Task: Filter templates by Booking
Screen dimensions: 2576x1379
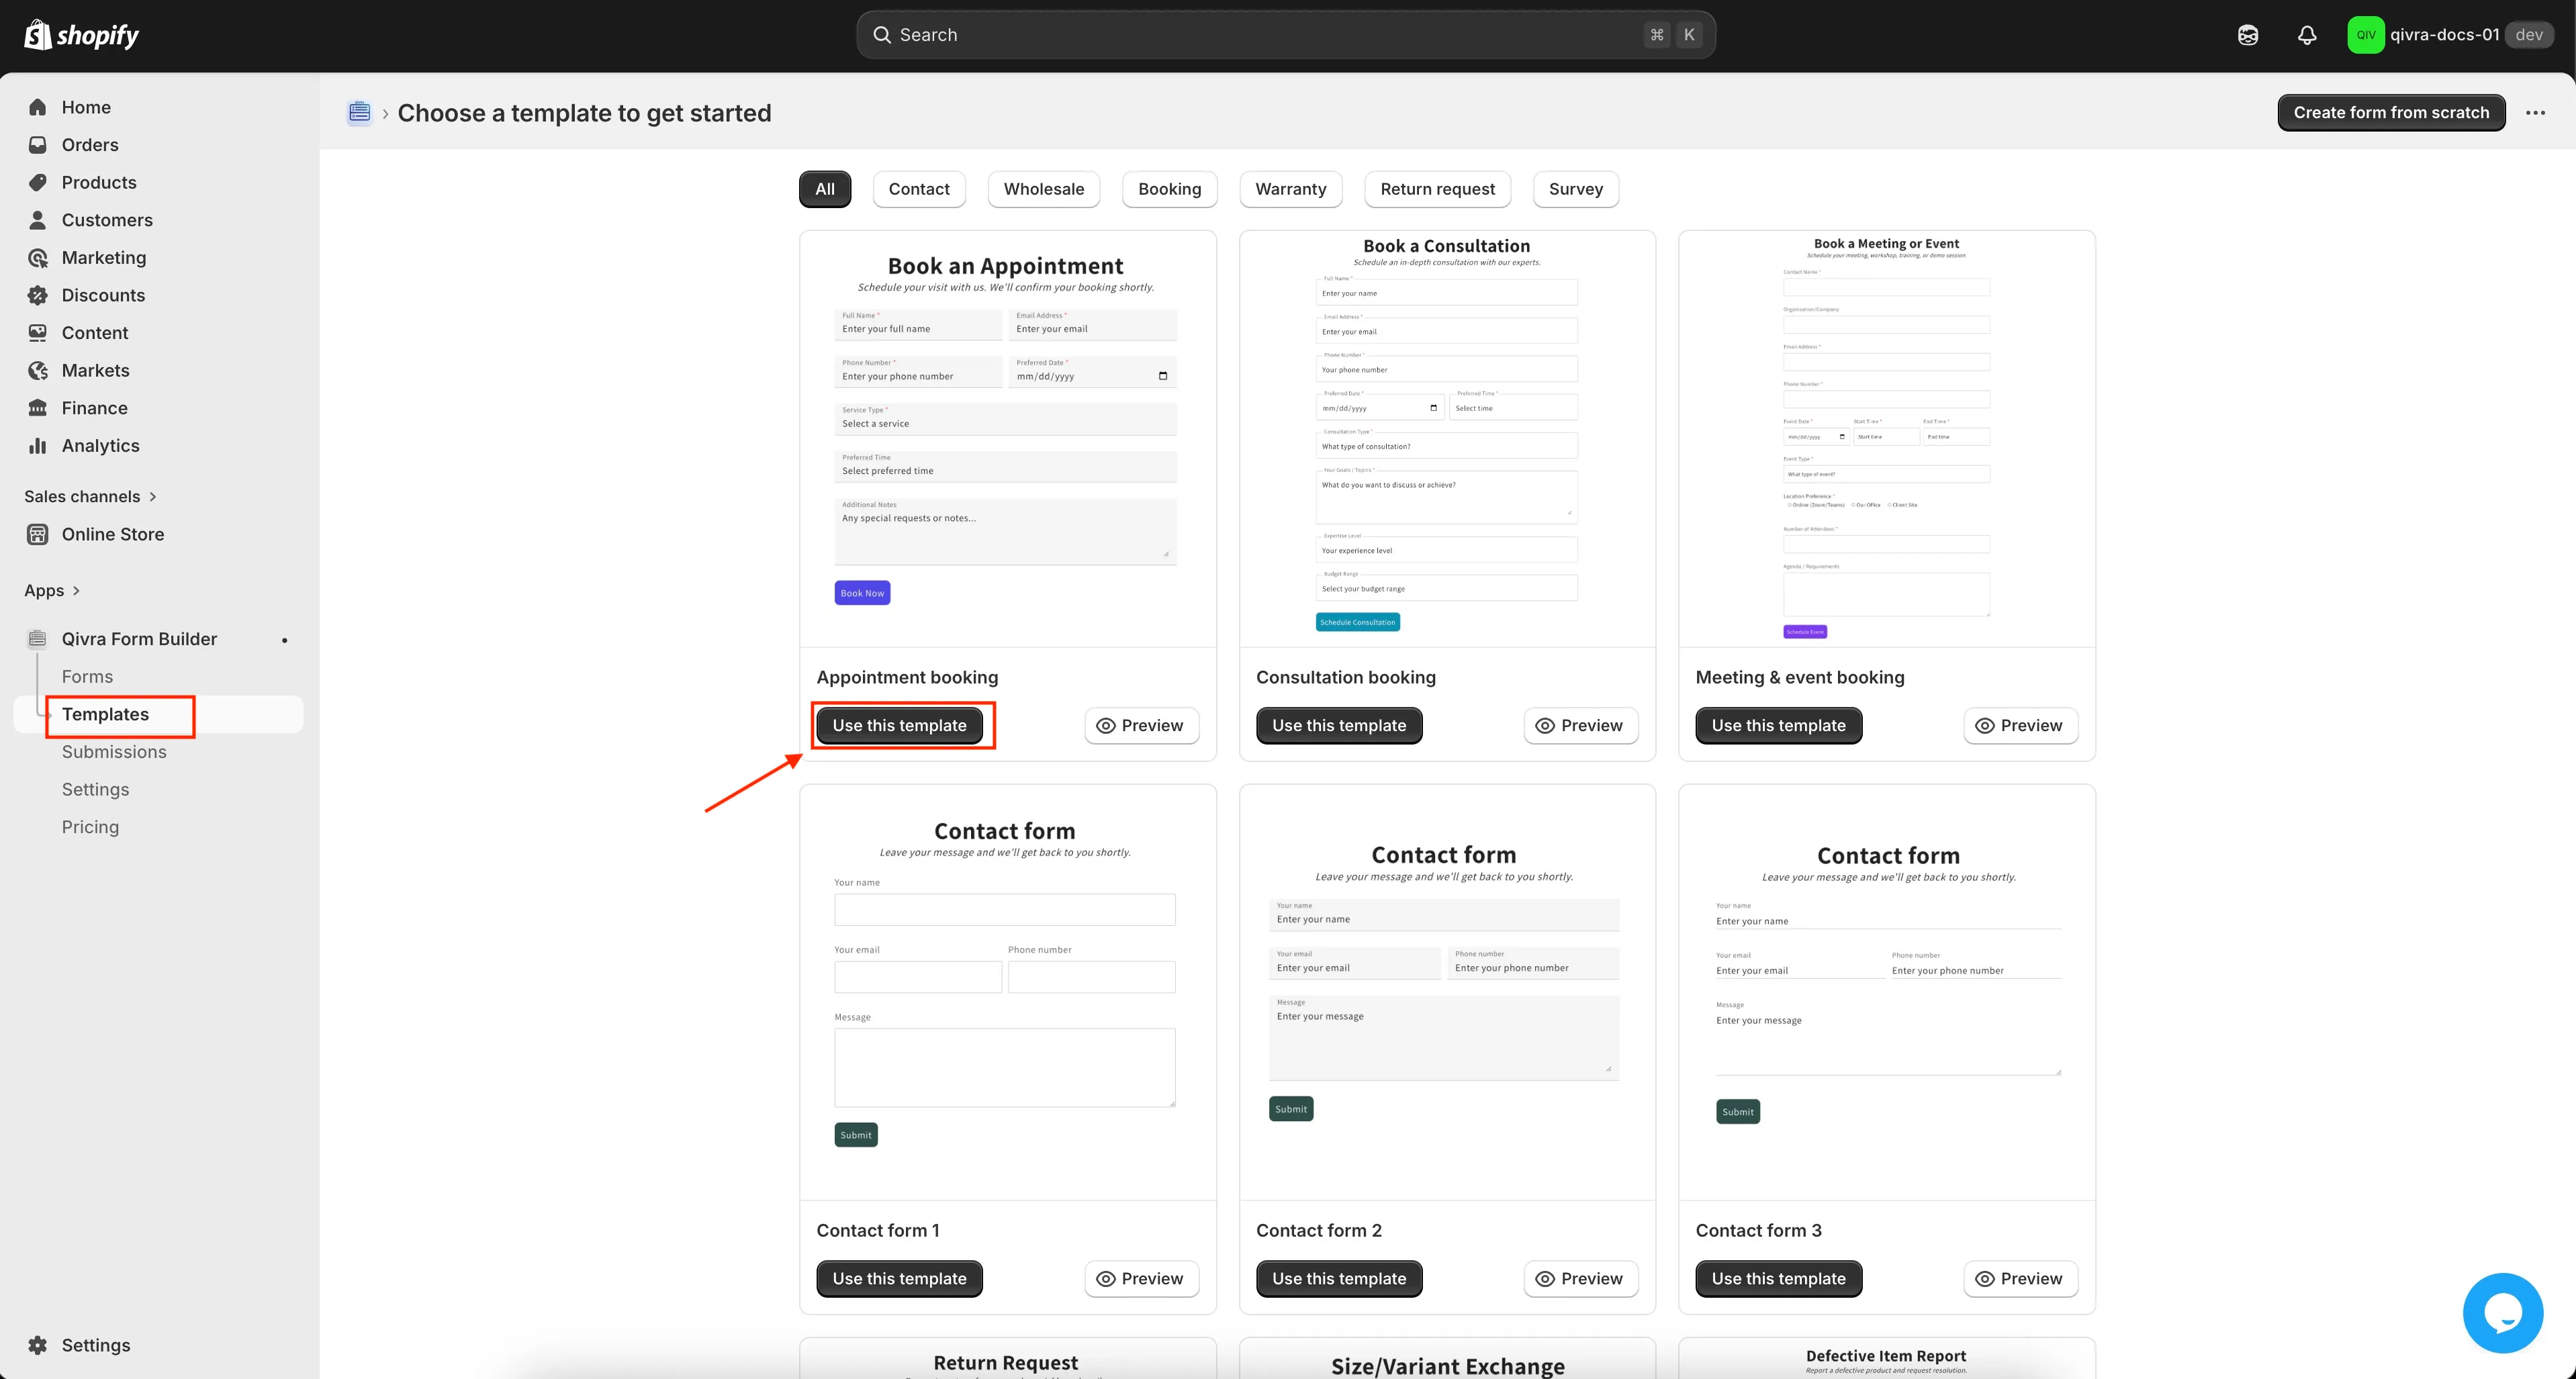Action: (1169, 189)
